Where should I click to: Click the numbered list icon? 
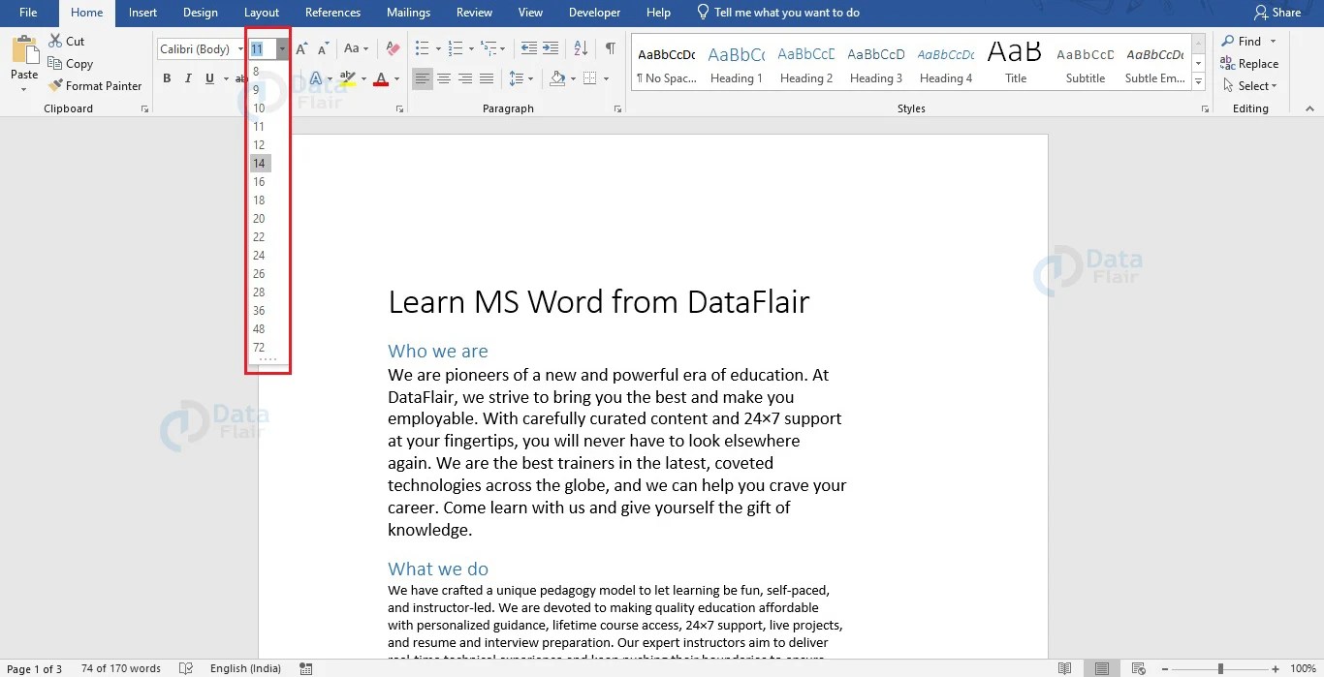455,48
